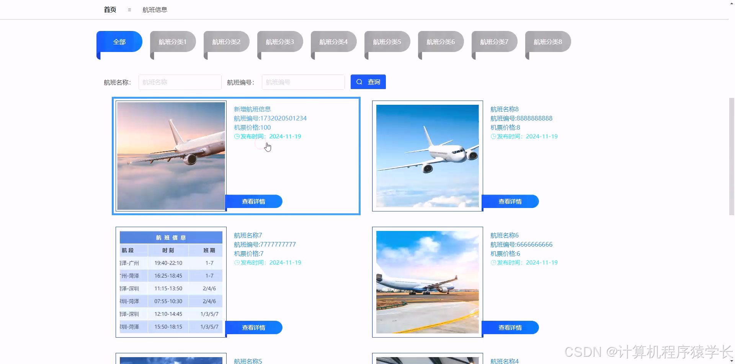
Task: Click flight number 航班编号:8888888888
Action: (521, 119)
